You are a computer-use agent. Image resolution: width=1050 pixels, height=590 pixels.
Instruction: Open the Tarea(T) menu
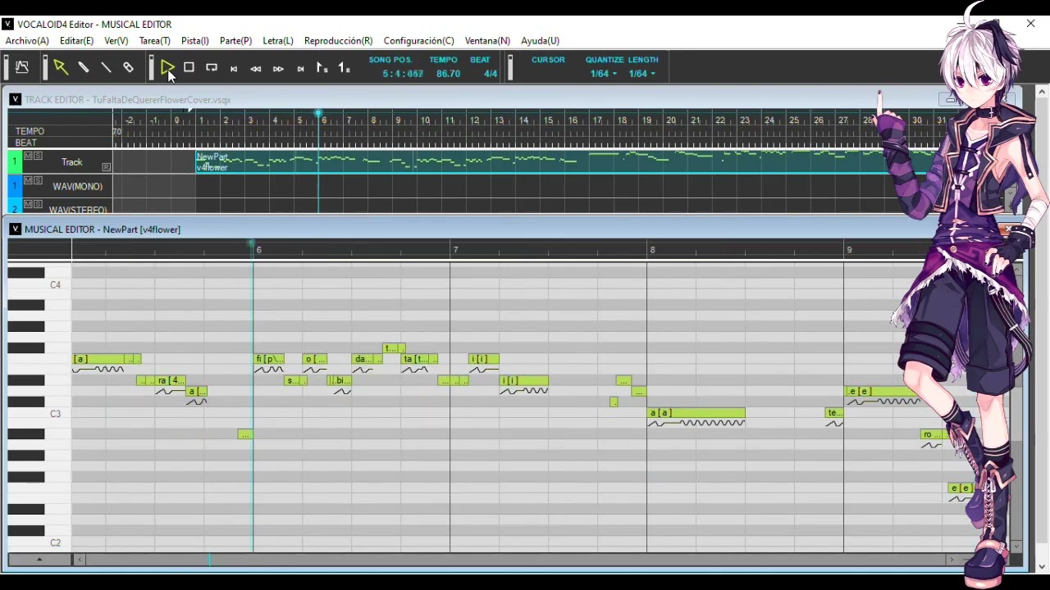(154, 40)
